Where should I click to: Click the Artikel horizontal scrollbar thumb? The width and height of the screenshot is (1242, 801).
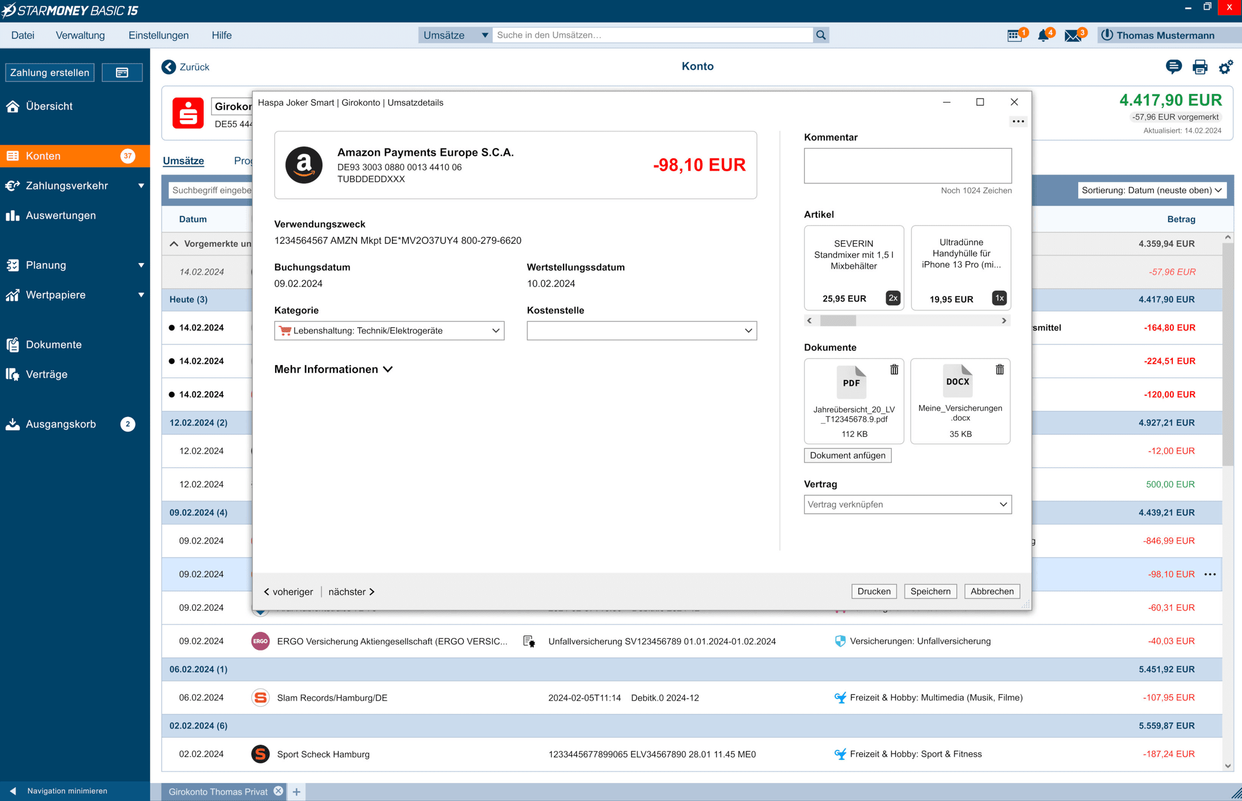click(838, 321)
